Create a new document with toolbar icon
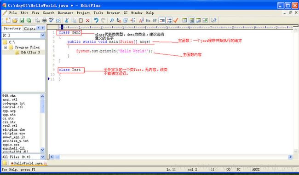The width and height of the screenshot is (299, 175). [x=8, y=20]
